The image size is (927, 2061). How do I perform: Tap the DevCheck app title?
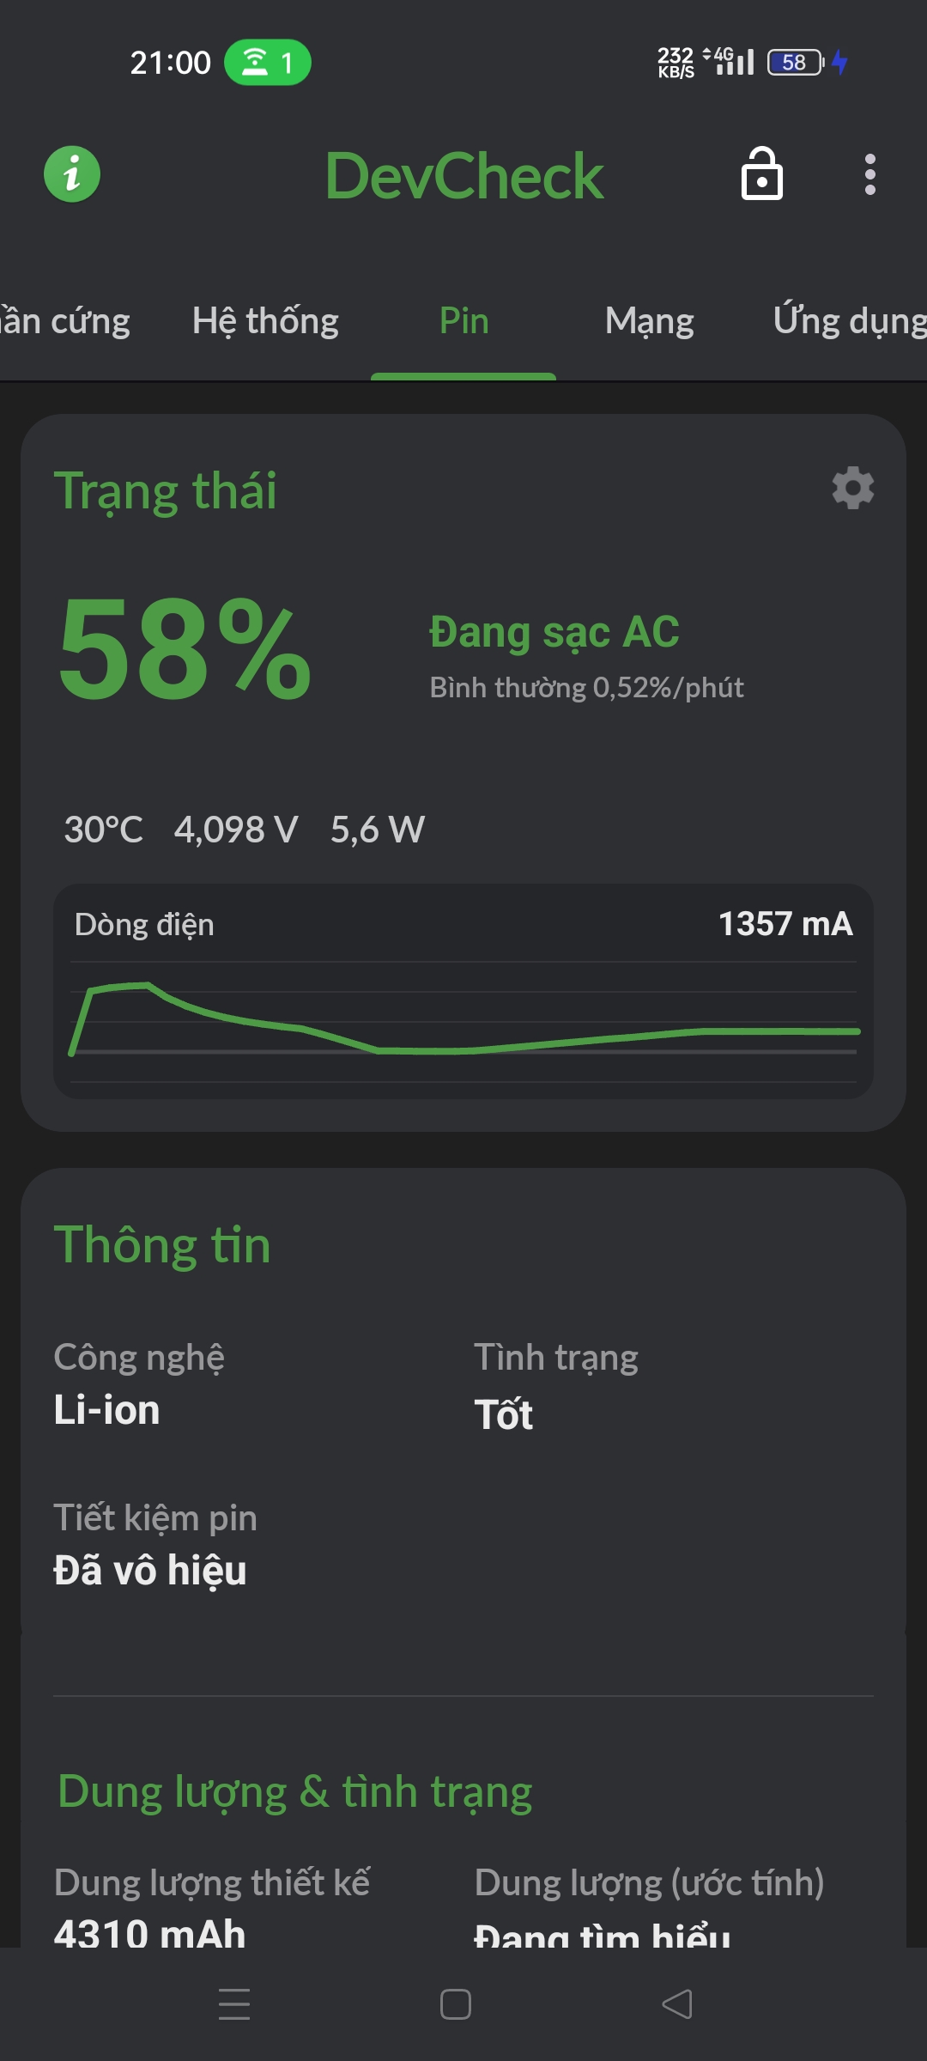[463, 176]
